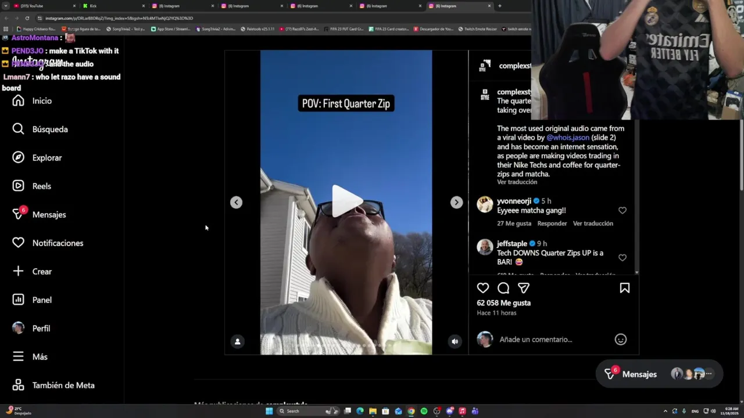744x418 pixels.
Task: Save post with bookmark icon
Action: click(x=625, y=288)
